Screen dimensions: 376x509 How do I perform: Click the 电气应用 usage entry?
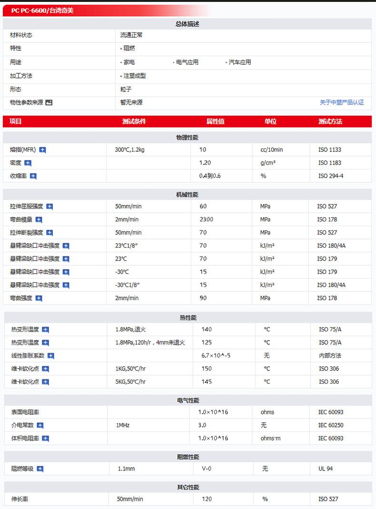187,62
